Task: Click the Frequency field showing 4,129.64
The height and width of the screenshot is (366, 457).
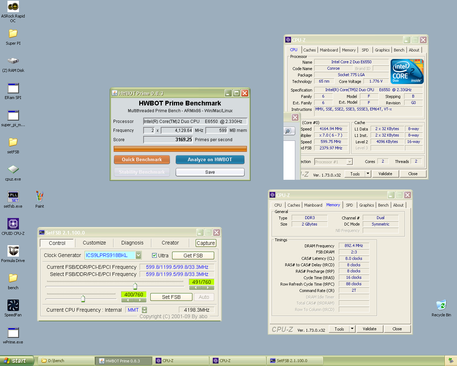Action: click(x=177, y=130)
